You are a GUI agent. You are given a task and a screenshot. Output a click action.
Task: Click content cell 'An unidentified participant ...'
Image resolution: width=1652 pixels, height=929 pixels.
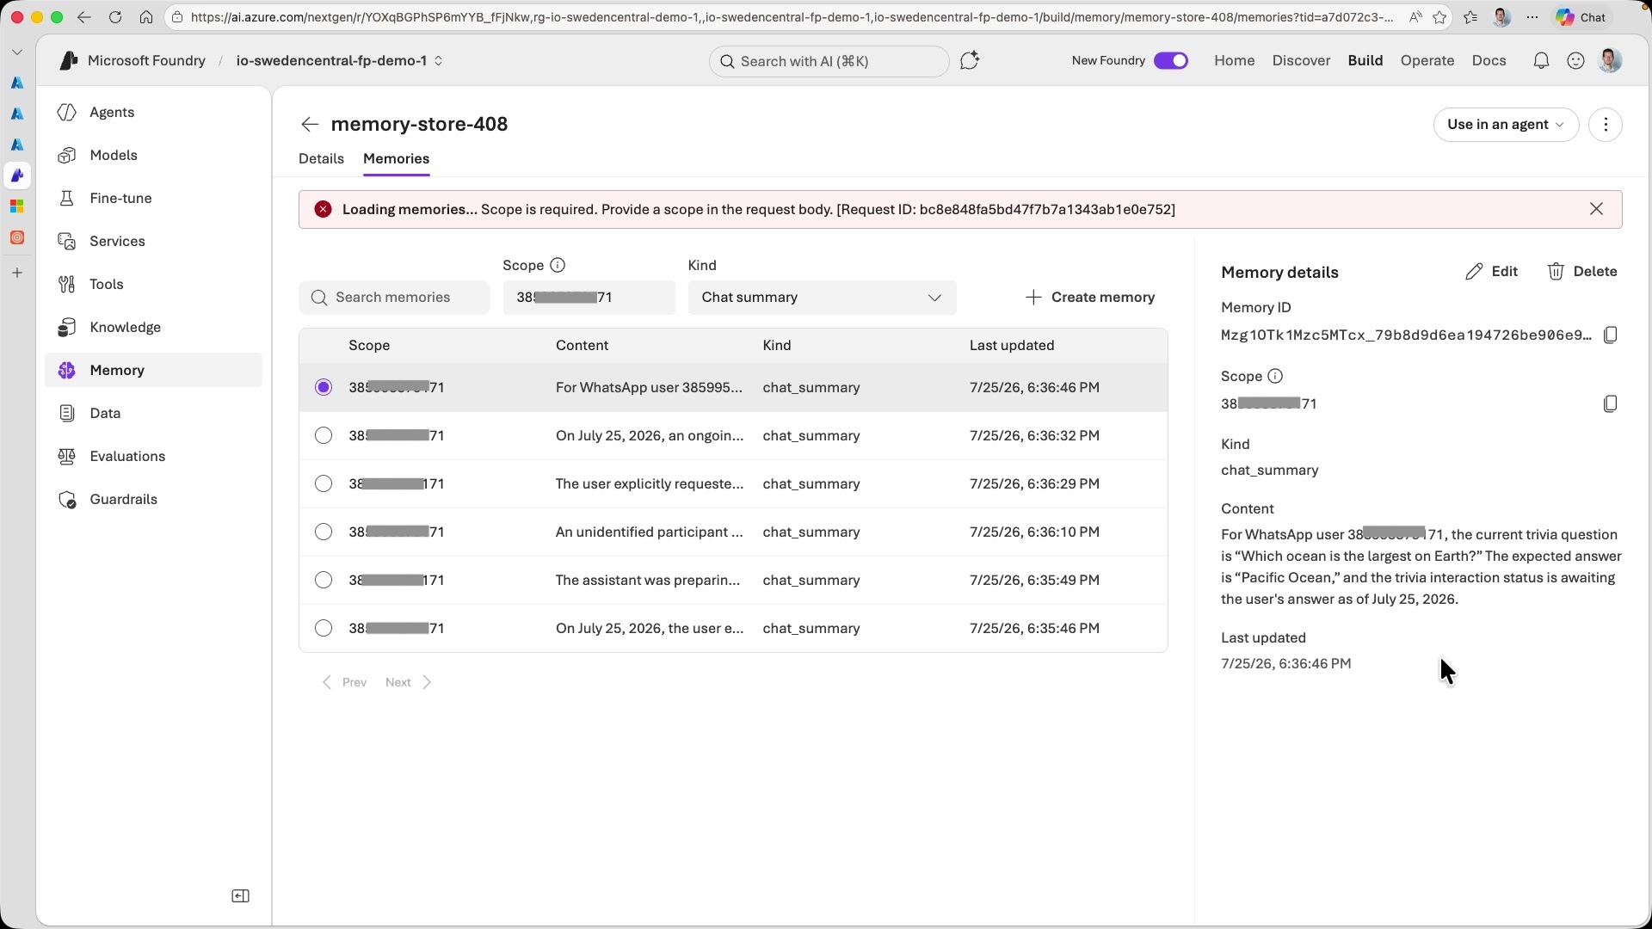650,532
